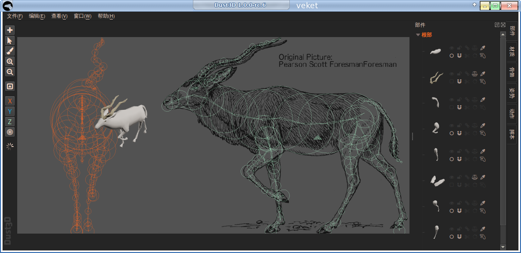Click the magnet icon on the body part
This screenshot has width=521, height=253.
point(459,56)
